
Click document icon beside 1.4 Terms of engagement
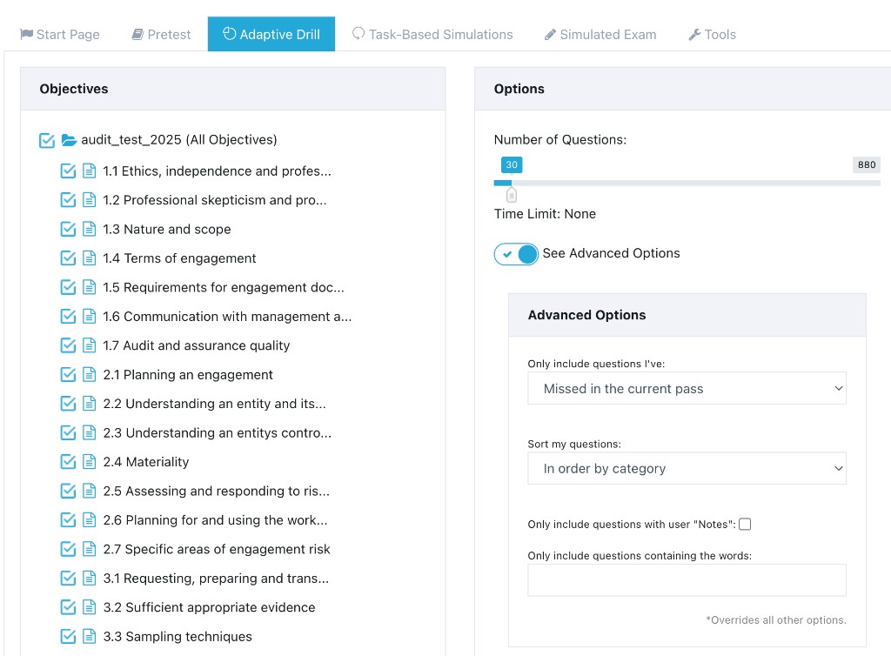click(x=90, y=258)
